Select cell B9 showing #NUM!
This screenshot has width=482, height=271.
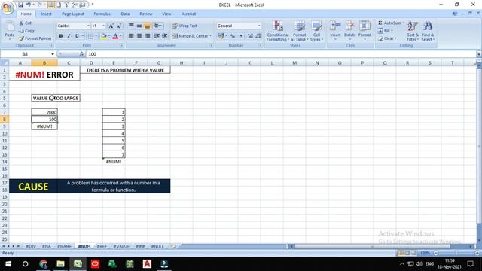pos(44,126)
